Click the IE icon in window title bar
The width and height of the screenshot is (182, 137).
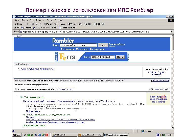[x=14, y=16]
